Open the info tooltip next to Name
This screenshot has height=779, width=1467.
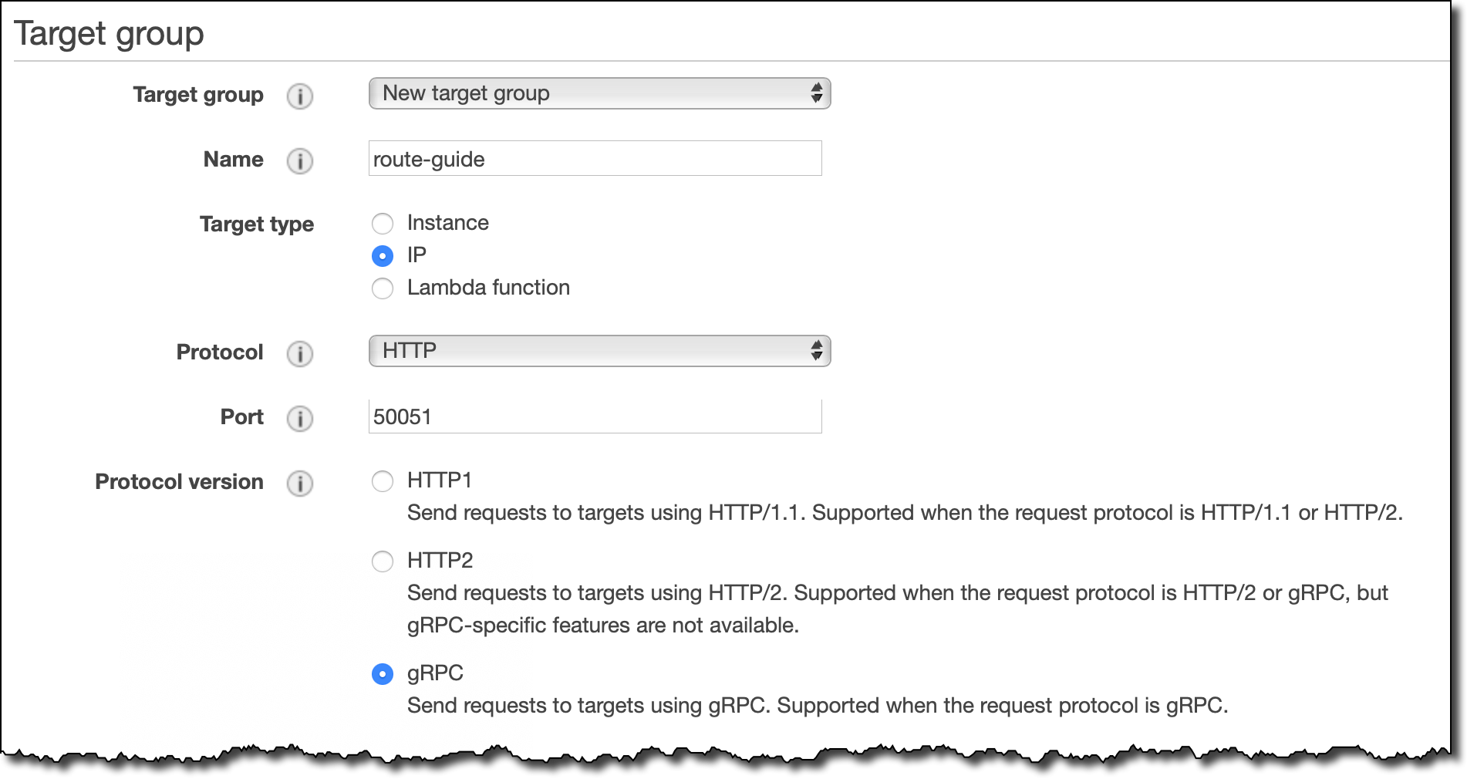tap(300, 161)
